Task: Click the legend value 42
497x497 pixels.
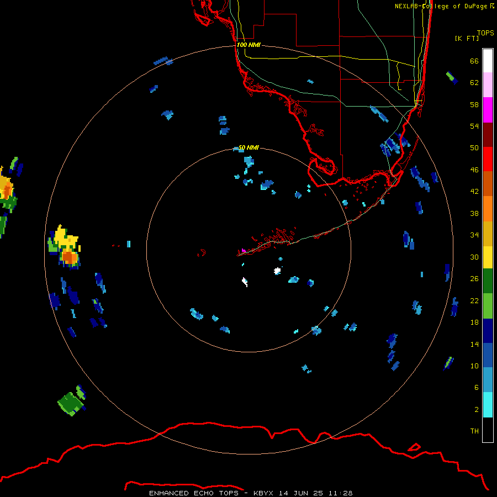Action: (x=474, y=191)
